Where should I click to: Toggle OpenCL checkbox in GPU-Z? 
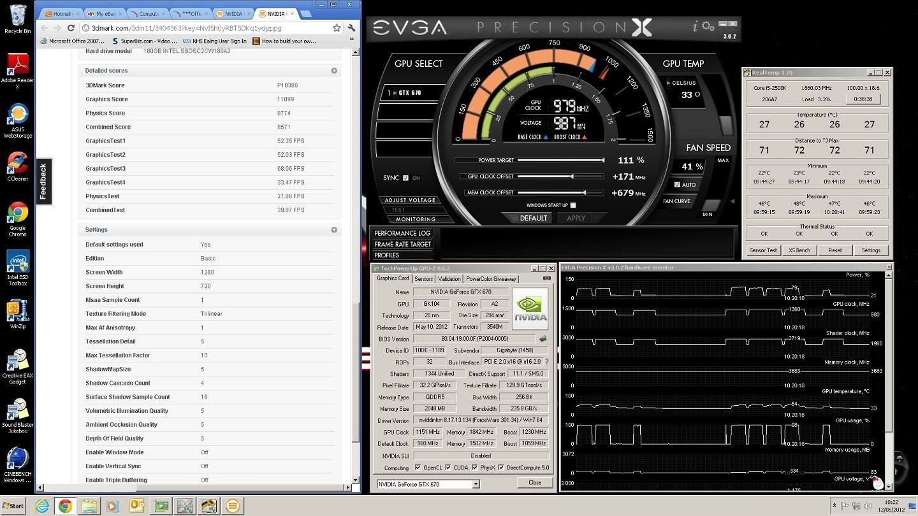point(418,468)
